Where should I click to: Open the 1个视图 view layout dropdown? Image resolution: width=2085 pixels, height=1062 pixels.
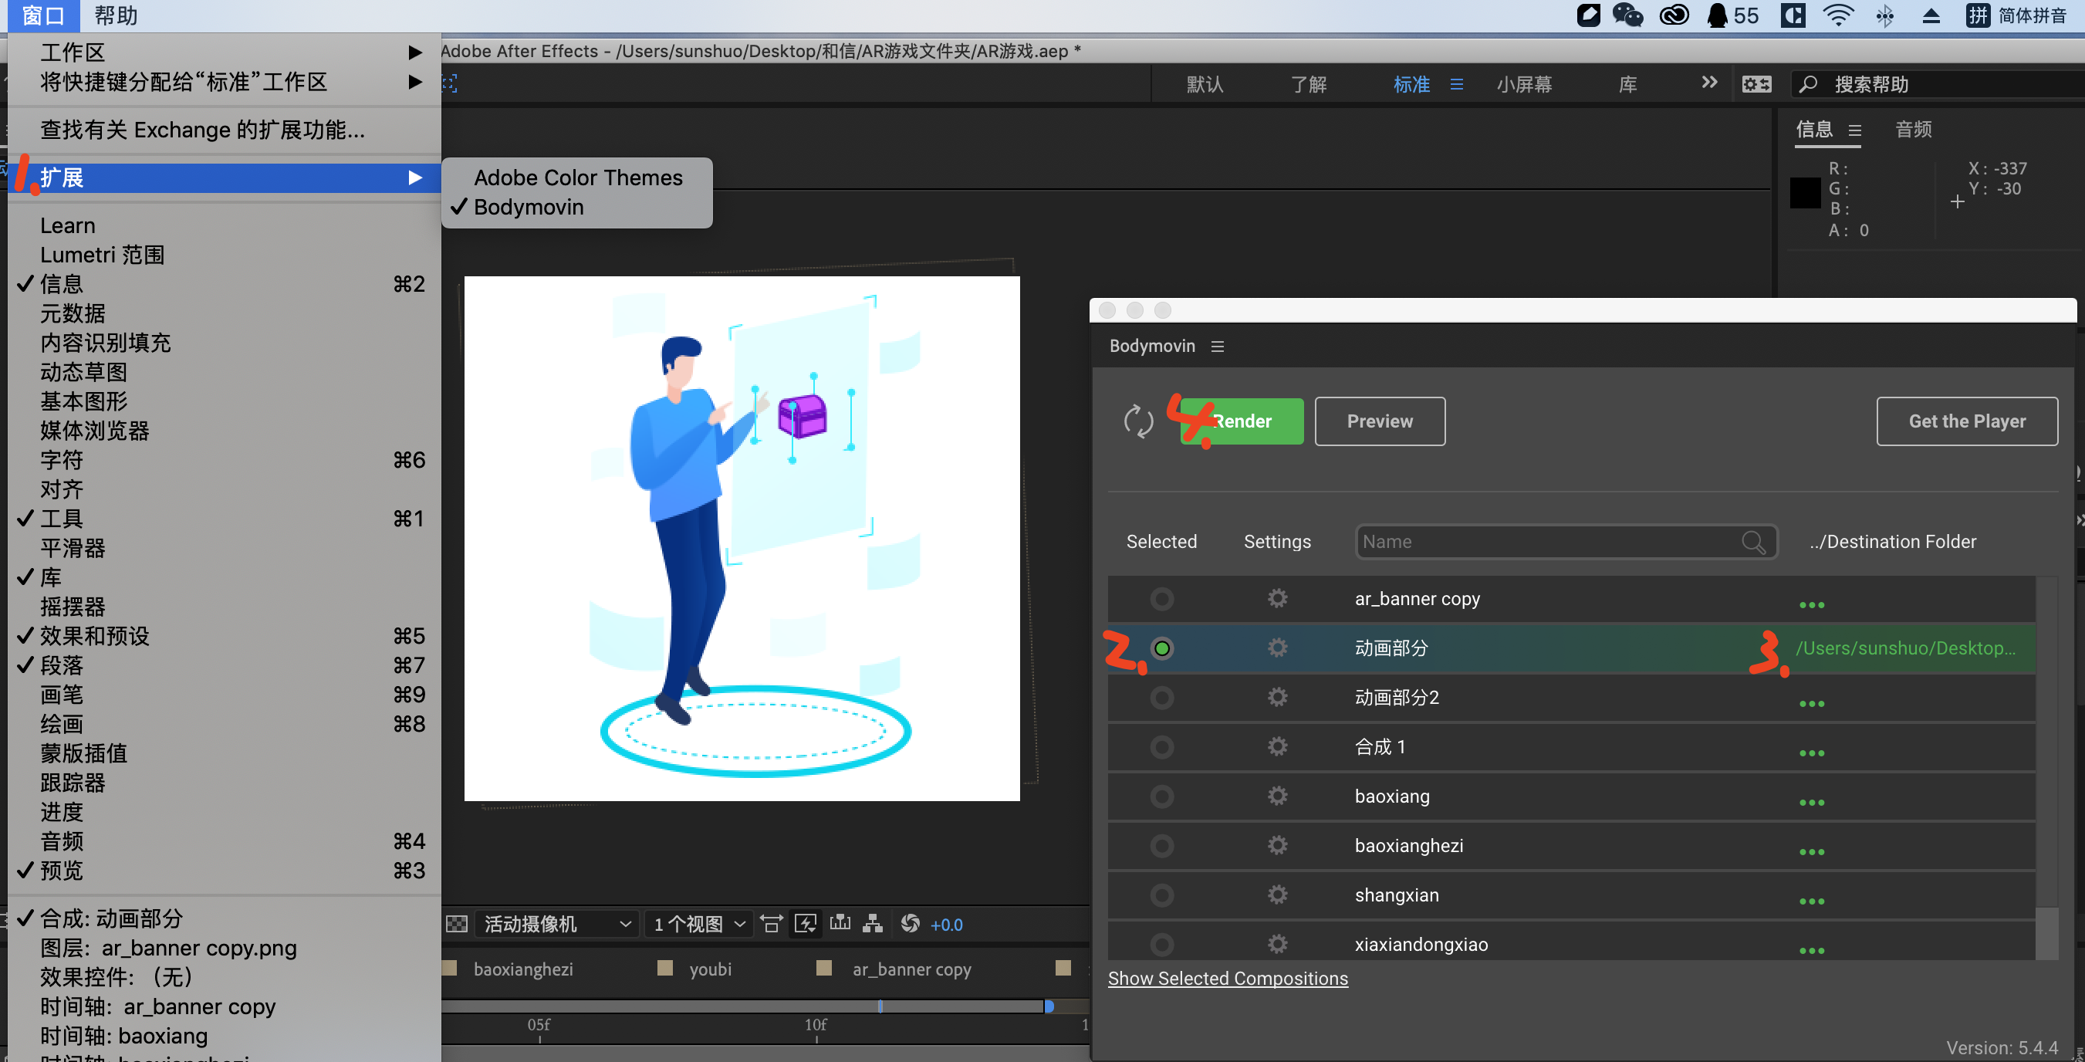(x=698, y=924)
